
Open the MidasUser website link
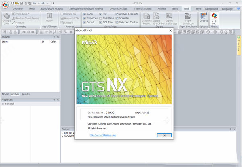[103, 135]
